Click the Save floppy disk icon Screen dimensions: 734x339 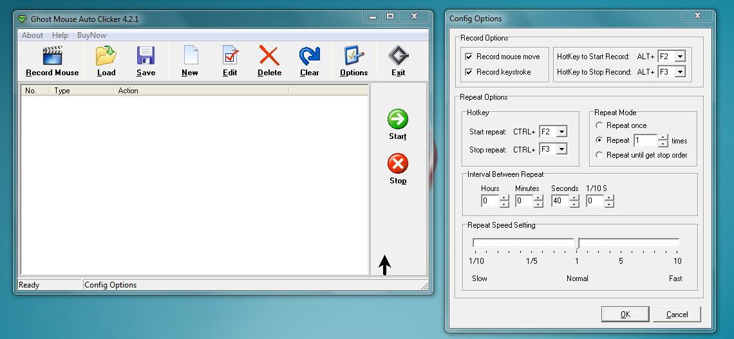click(146, 56)
